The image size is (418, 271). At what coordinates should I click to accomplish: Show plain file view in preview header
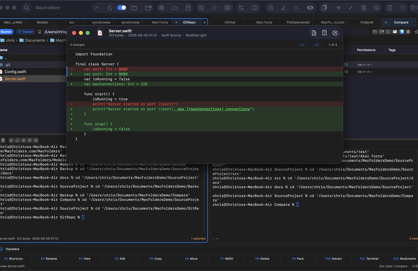314,33
